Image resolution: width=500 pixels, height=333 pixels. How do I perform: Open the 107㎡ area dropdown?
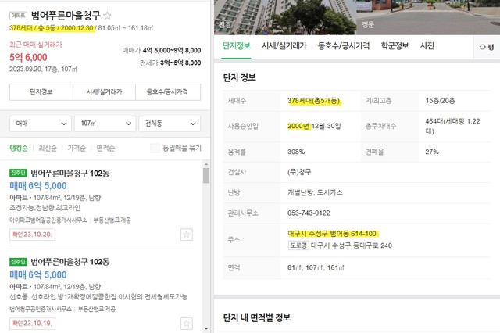(x=105, y=124)
